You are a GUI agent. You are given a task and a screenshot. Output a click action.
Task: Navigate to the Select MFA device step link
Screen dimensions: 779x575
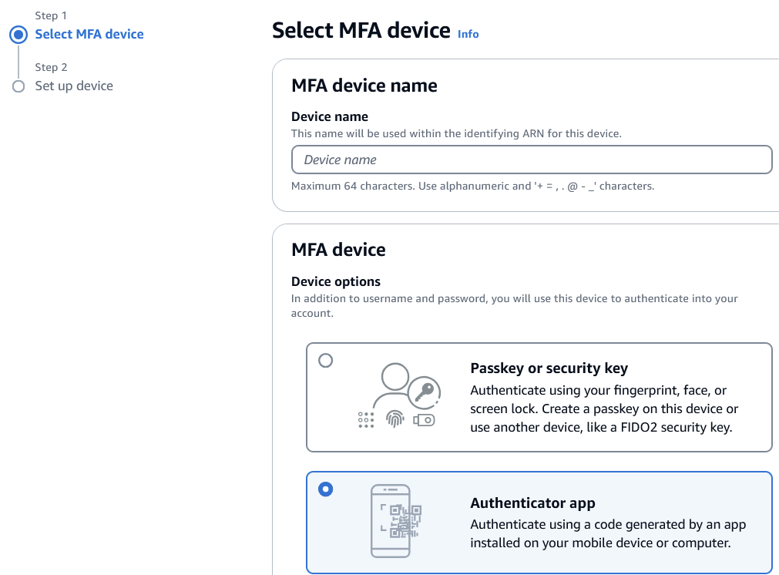[x=89, y=34]
